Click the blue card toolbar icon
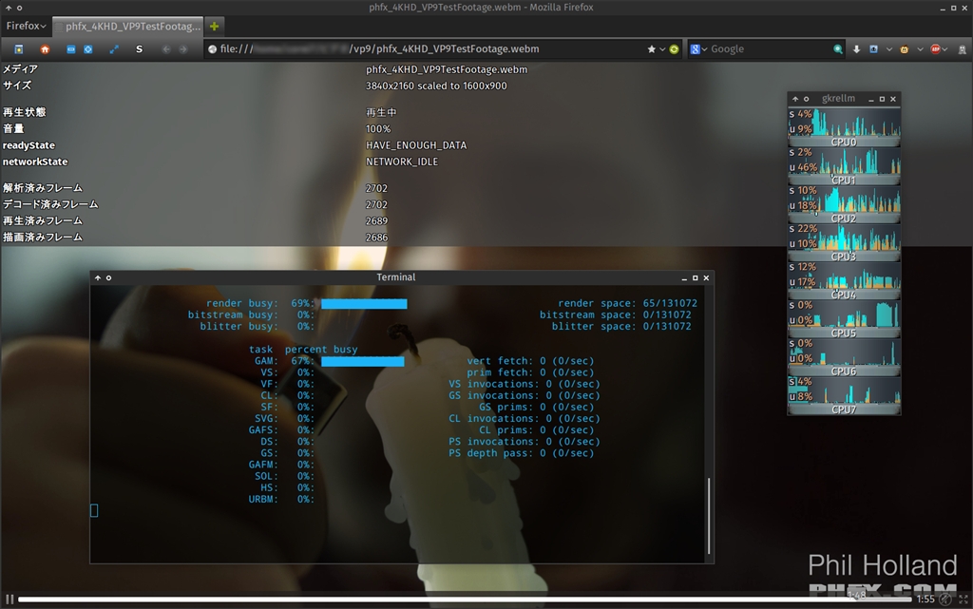Image resolution: width=973 pixels, height=609 pixels. (70, 49)
